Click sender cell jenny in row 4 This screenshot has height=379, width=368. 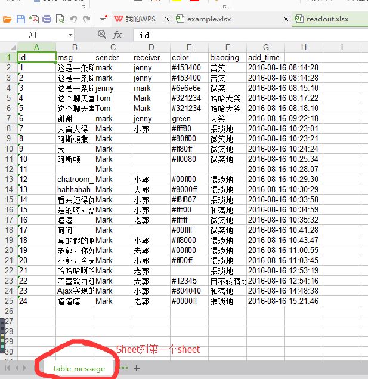pos(113,88)
